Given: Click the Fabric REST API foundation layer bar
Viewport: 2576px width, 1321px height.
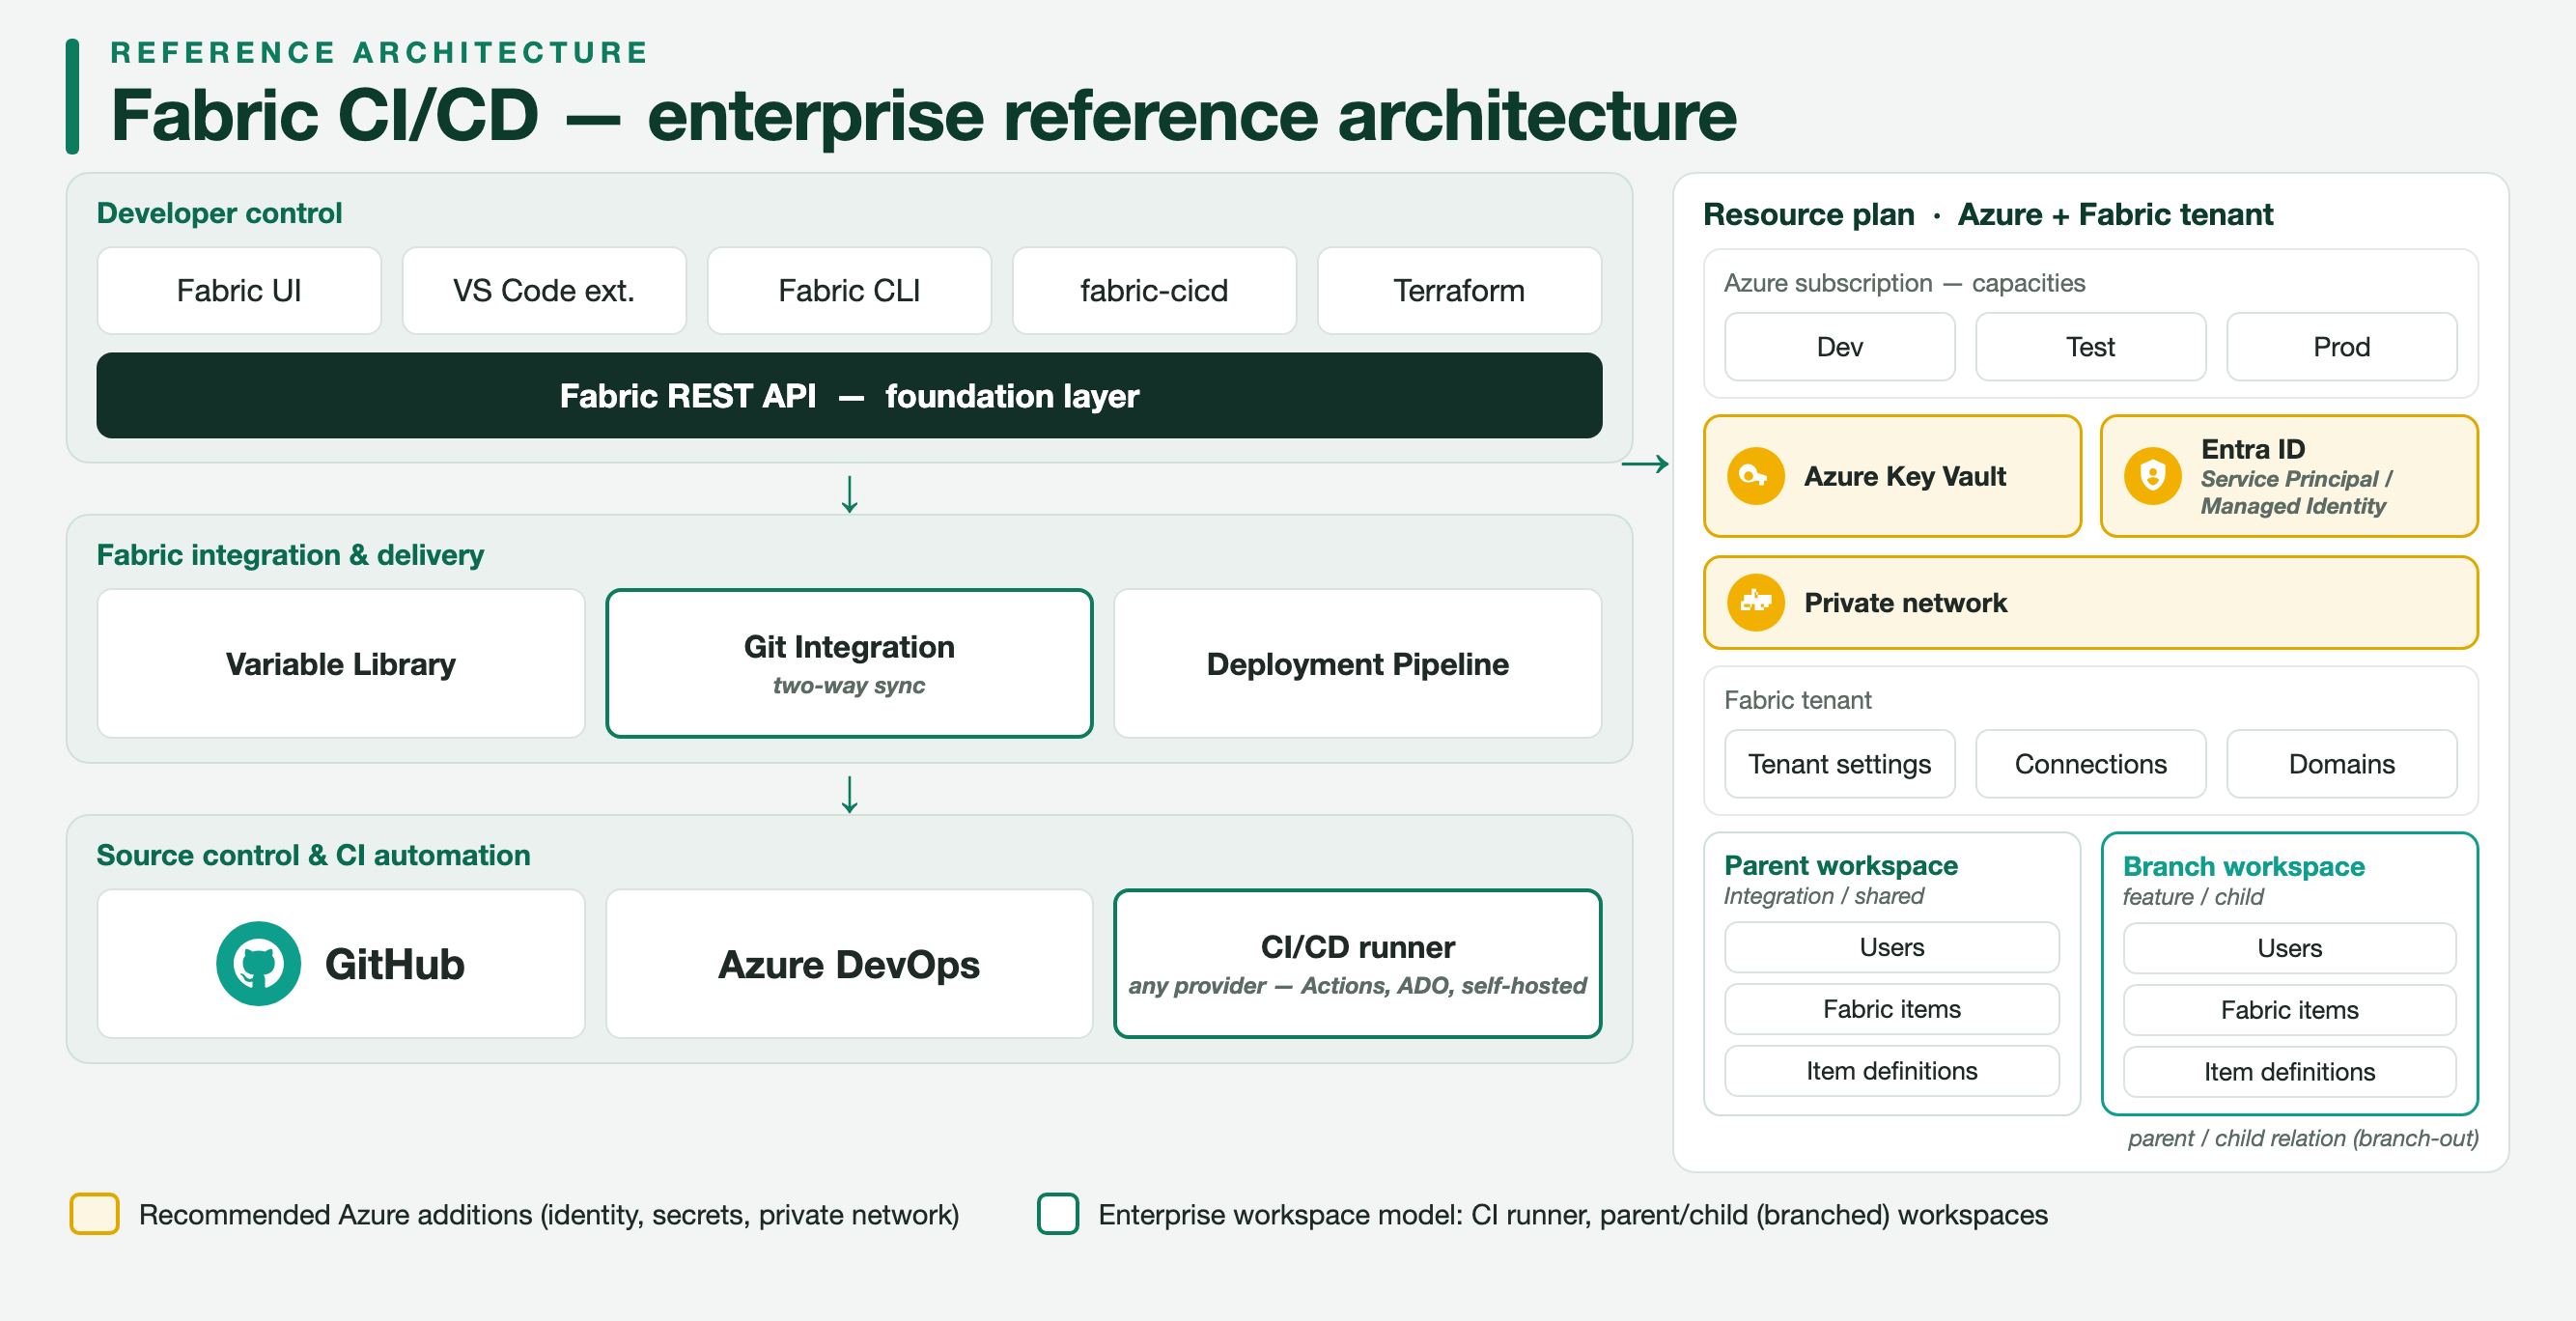Looking at the screenshot, I should [849, 395].
